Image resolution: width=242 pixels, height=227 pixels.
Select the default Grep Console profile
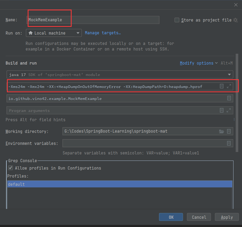(120, 184)
